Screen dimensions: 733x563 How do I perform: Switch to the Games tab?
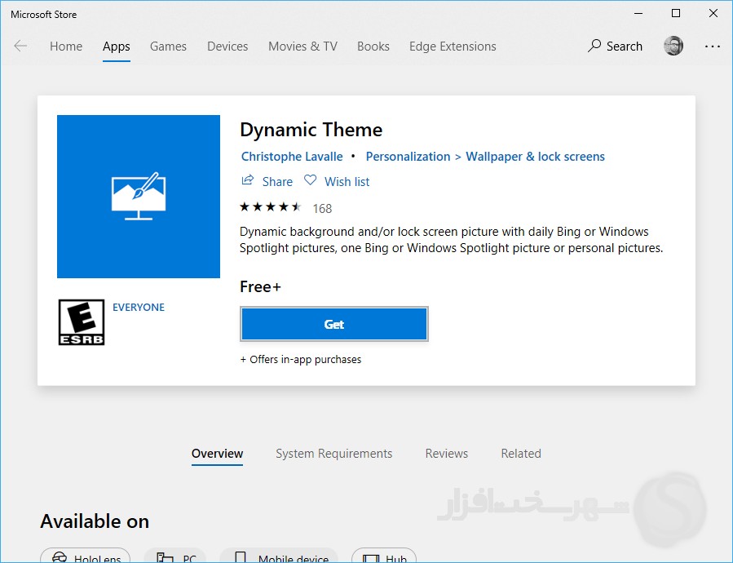(168, 47)
